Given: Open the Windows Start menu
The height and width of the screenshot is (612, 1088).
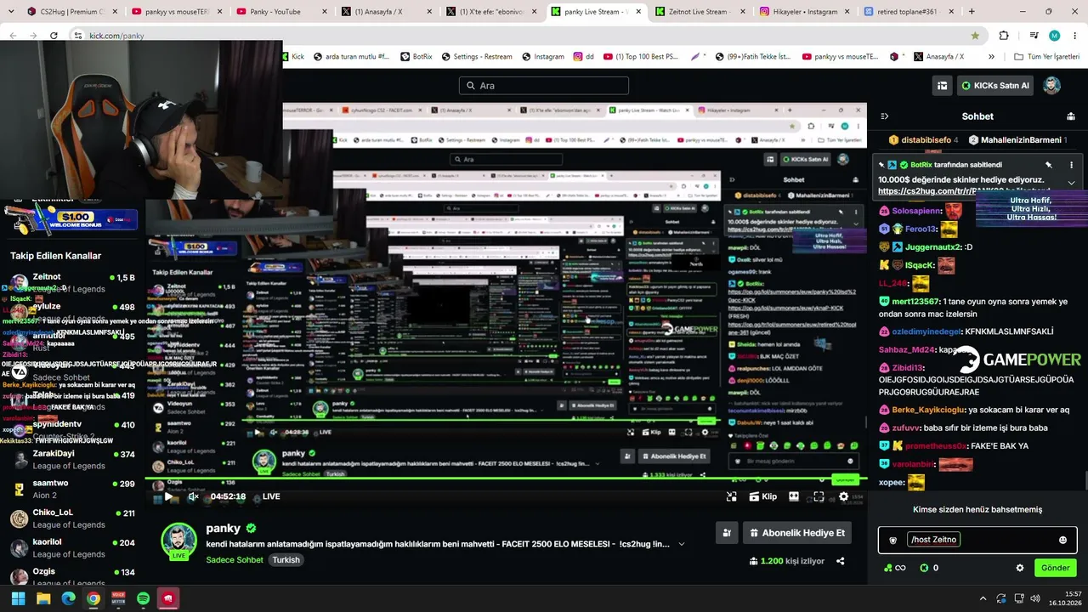Looking at the screenshot, I should coord(18,598).
